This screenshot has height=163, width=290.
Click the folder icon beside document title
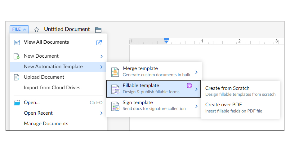[x=98, y=30]
